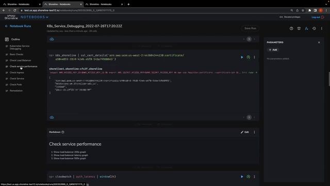Close the first browser tab
The image size is (330, 186).
coord(40,4)
